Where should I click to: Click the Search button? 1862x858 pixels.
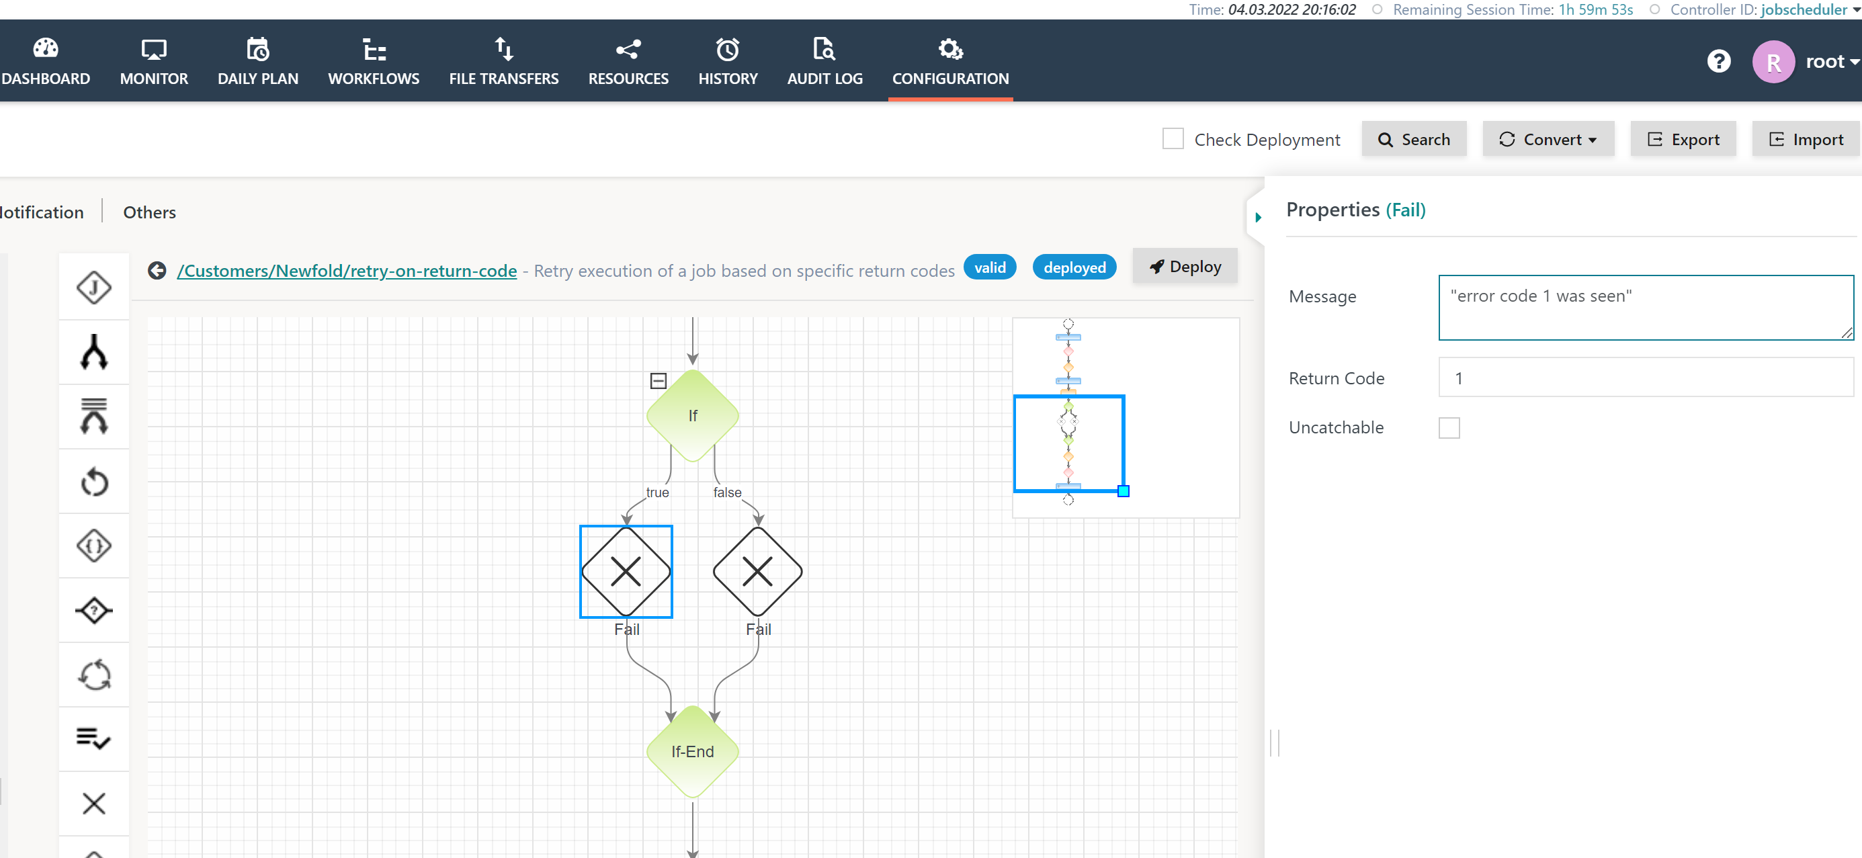tap(1414, 139)
